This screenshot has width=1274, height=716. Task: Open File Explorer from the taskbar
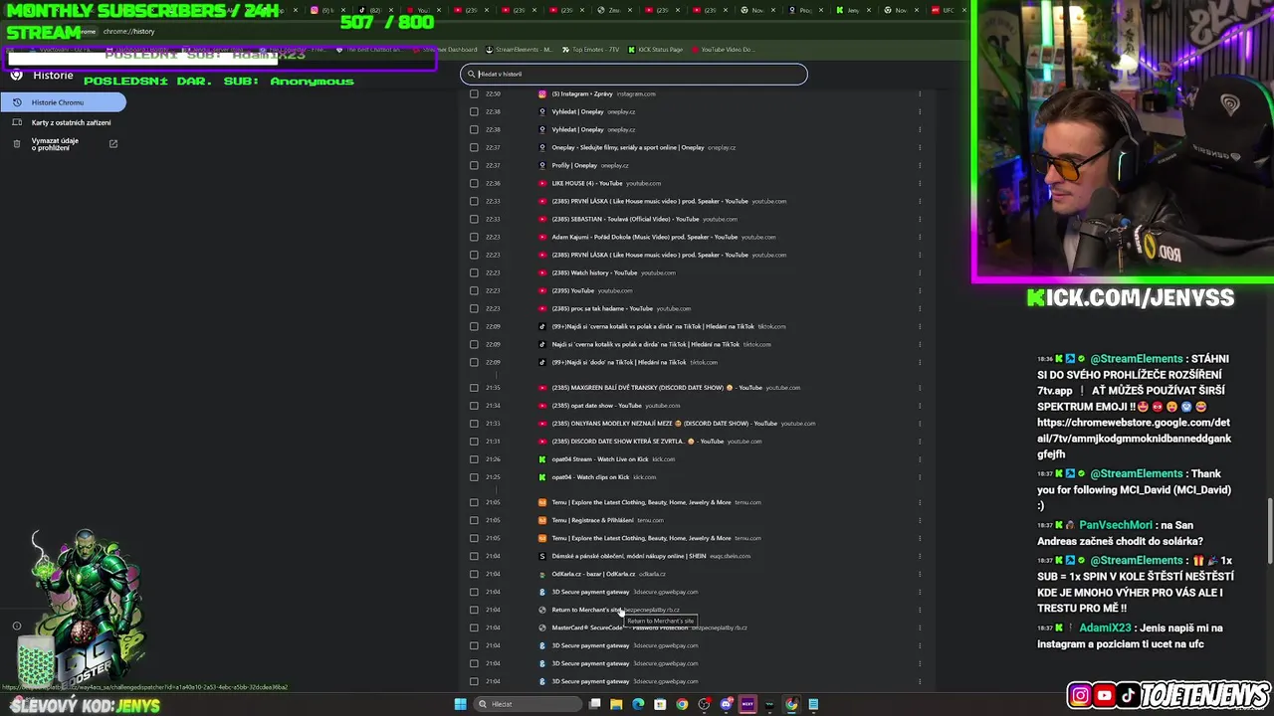point(616,704)
